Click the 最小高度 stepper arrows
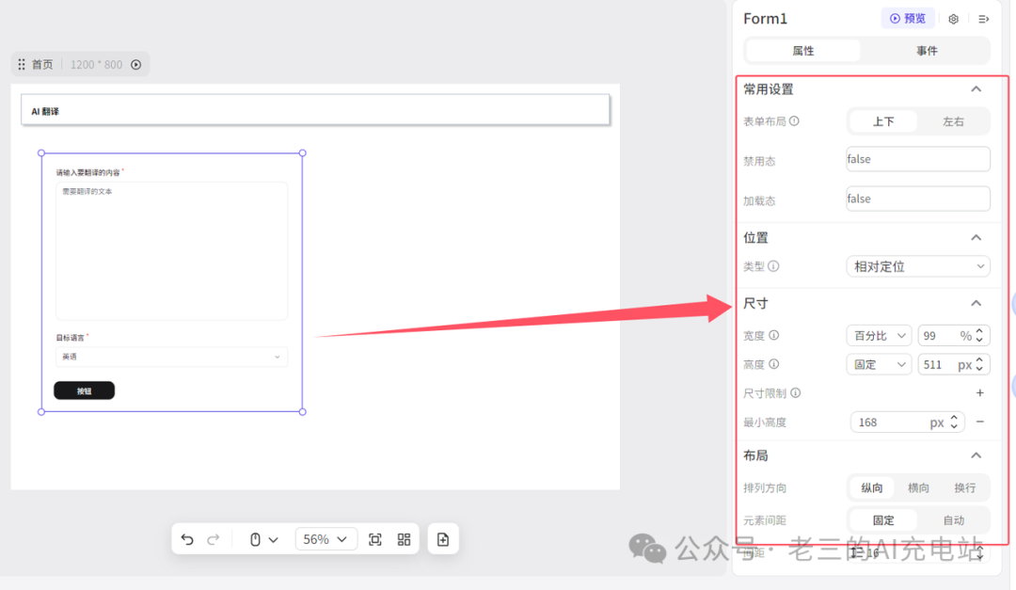The width and height of the screenshot is (1016, 590). (954, 423)
